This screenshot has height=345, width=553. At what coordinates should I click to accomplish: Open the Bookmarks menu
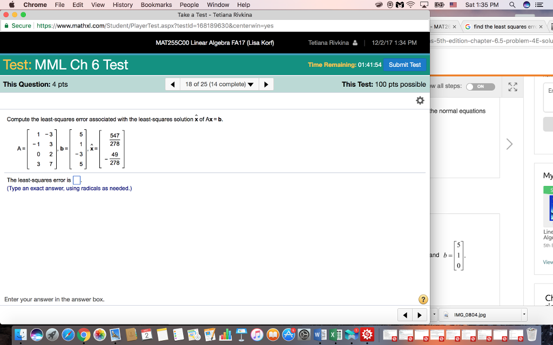156,5
